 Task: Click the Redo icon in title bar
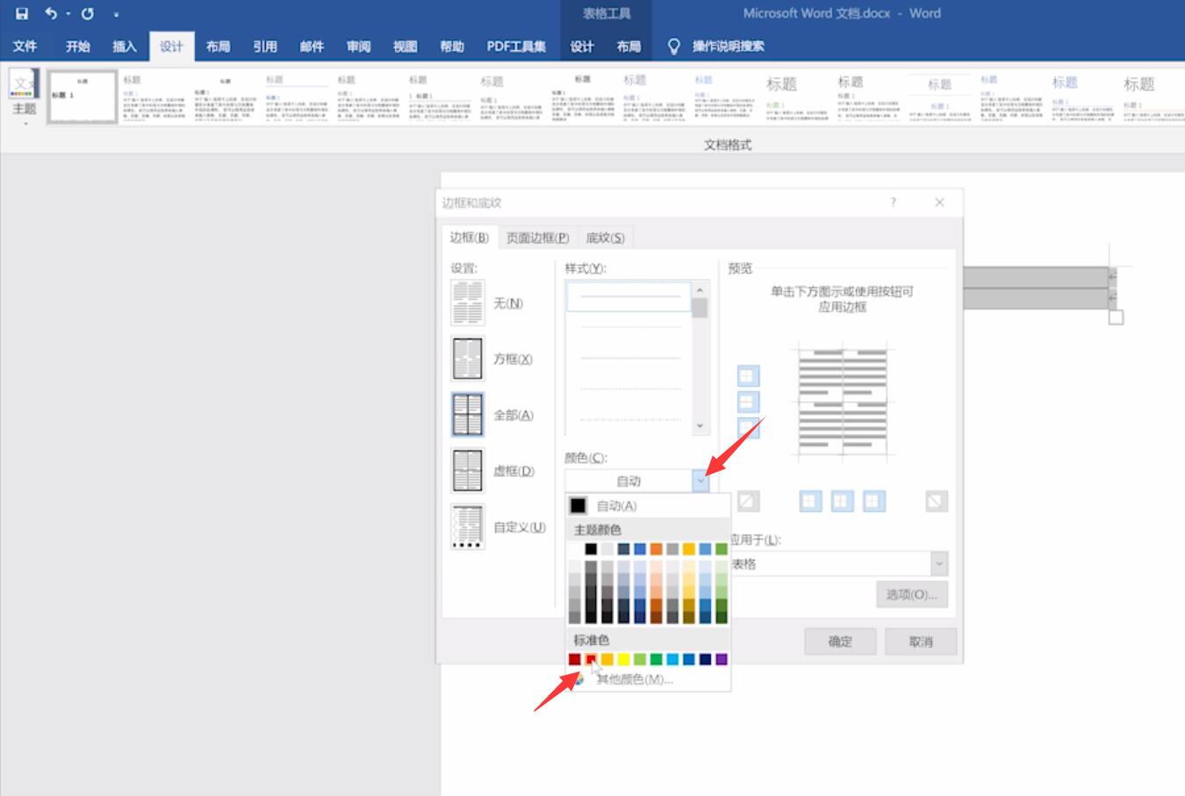pos(88,13)
